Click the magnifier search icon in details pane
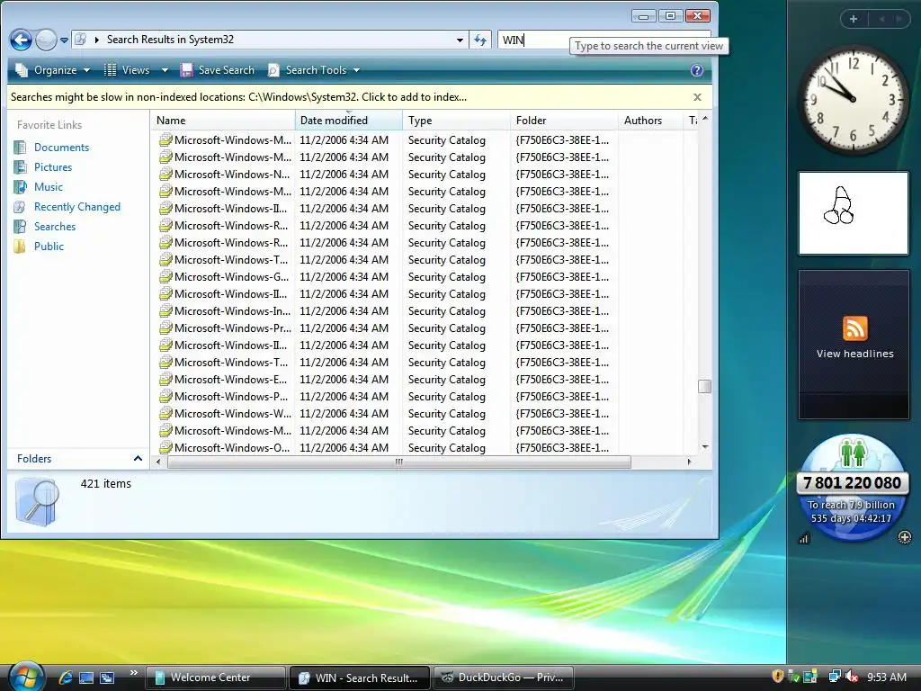This screenshot has width=921, height=691. point(37,501)
